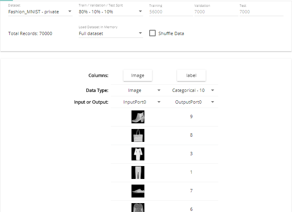Click the Training count field showing 56000
The width and height of the screenshot is (292, 212).
(x=171, y=12)
